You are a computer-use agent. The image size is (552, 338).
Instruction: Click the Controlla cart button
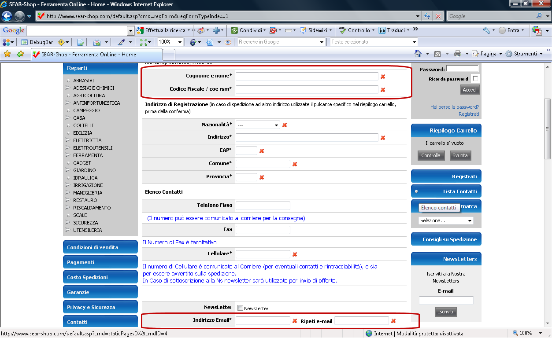[x=431, y=155]
